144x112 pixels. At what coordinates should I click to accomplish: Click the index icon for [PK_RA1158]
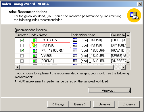point(35,40)
